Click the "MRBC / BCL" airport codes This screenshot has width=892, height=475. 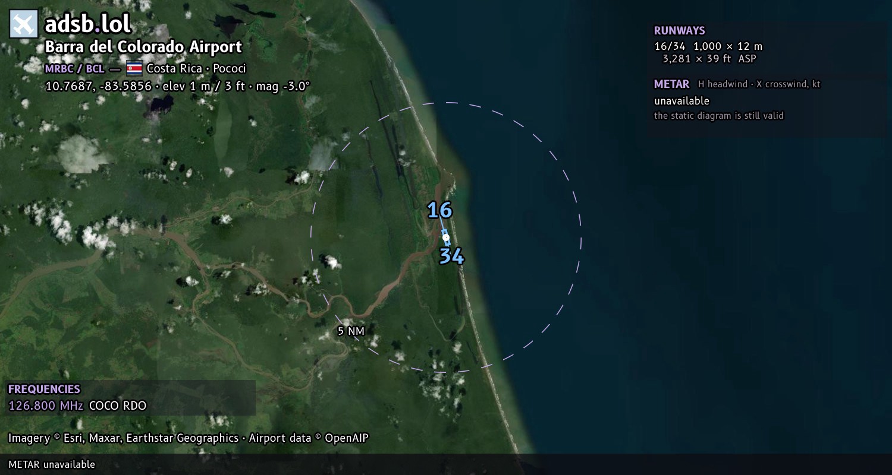click(74, 68)
